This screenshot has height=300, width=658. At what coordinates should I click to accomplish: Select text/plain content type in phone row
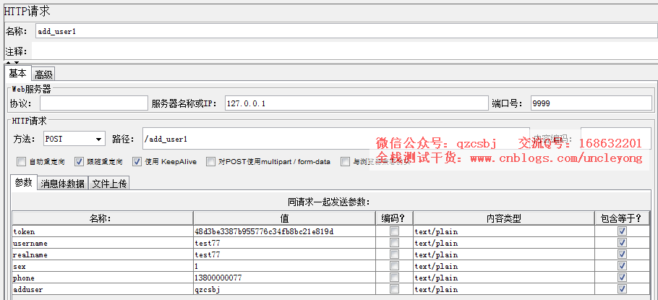tap(503, 278)
